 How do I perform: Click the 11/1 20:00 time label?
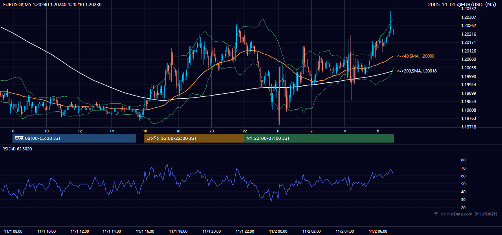pyautogui.click(x=212, y=231)
